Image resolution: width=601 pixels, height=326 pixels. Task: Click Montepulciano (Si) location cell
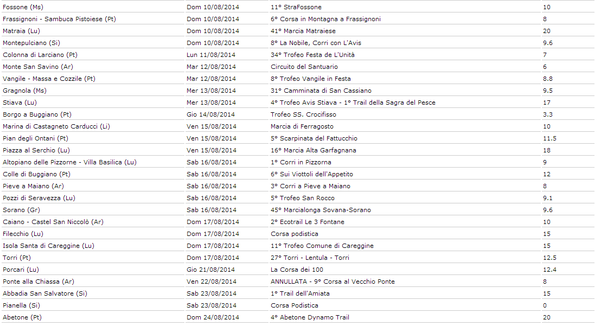[31, 43]
